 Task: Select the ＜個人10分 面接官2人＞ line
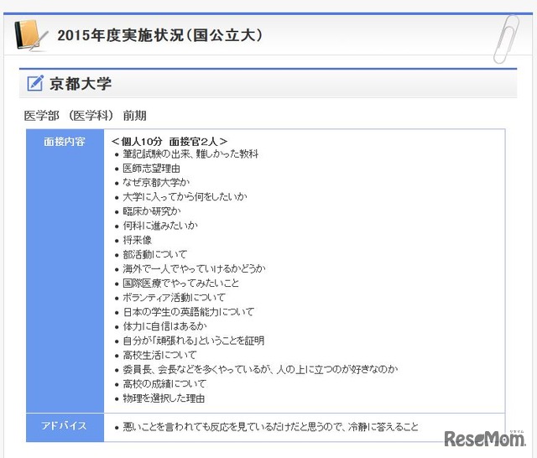tap(169, 141)
